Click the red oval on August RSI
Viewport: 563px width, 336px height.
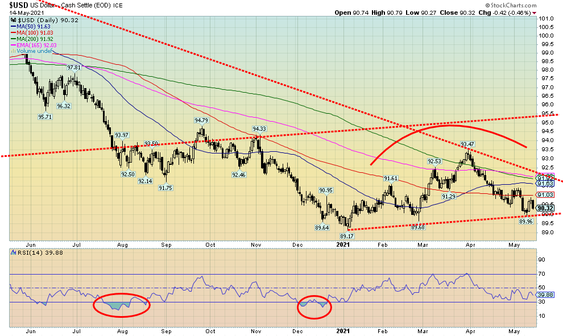tap(121, 305)
